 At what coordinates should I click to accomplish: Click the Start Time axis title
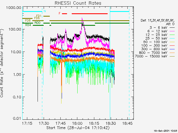coord(78,128)
